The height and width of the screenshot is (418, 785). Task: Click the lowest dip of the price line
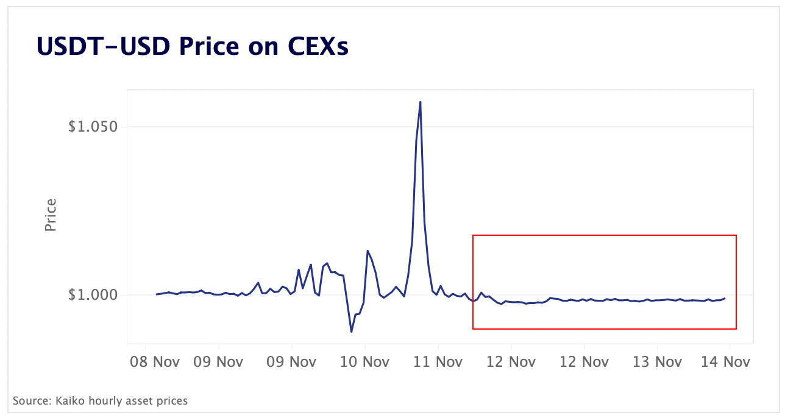click(352, 331)
